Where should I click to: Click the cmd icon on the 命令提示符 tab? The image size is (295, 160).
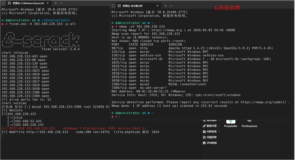[x=119, y=6]
